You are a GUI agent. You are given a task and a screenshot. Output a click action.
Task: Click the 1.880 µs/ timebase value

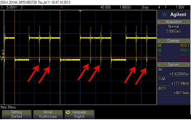125,7
